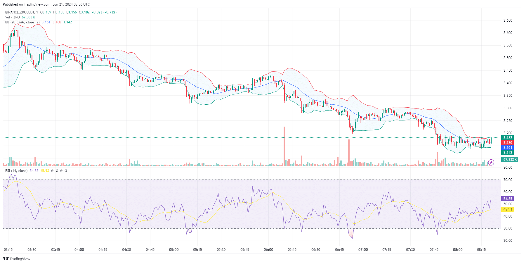This screenshot has width=524, height=264.
Task: Click the yellow RSI MA value 45.93 in legend
Action: tap(45, 171)
